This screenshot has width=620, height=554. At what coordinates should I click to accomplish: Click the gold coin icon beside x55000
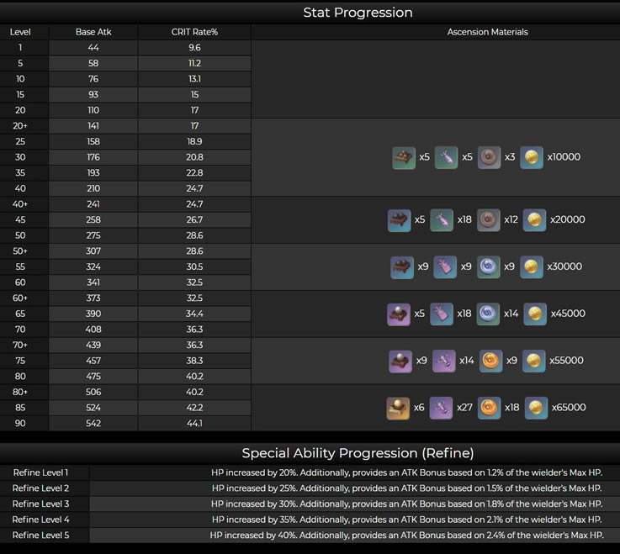point(533,361)
